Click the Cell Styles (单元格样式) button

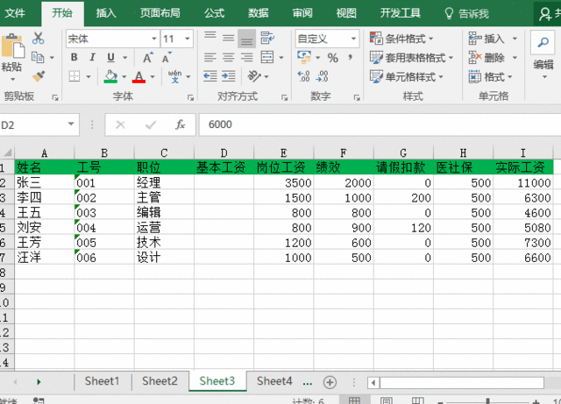coord(408,77)
